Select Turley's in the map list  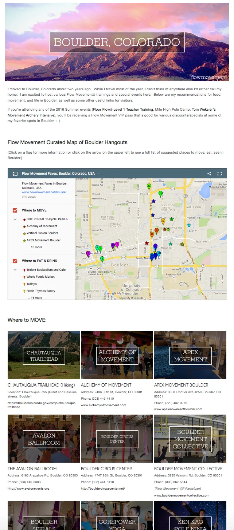32,284
